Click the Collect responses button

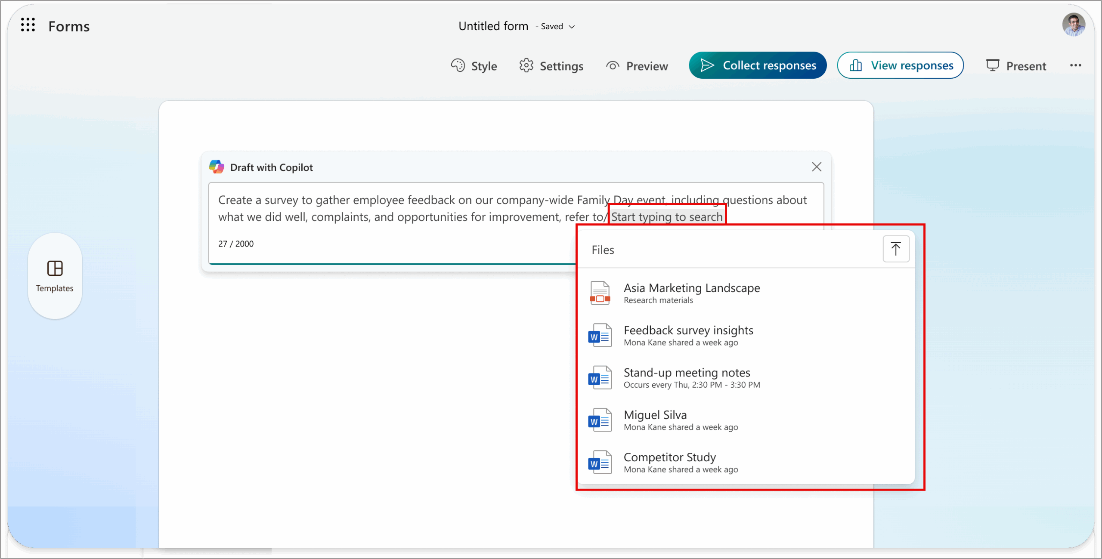click(757, 65)
